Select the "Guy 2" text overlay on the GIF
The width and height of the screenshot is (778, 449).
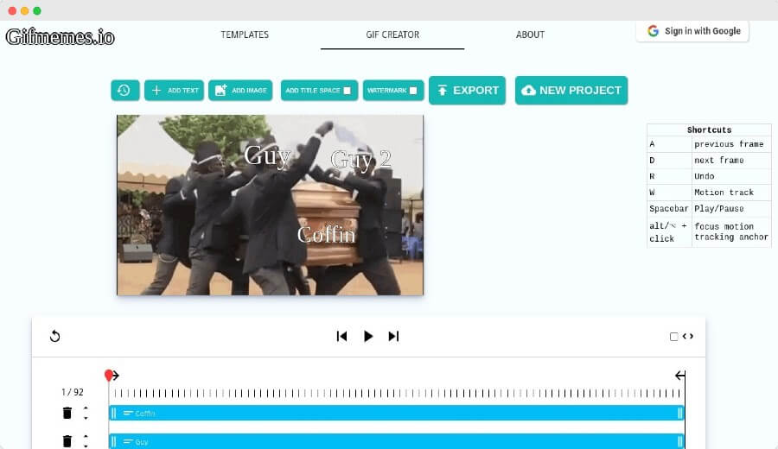coord(360,160)
